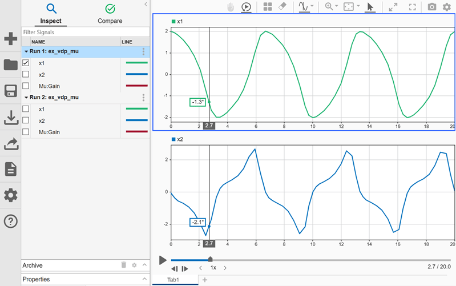
Task: Collapse Run 1: ex_vdp_mu tree arrow
Action: click(x=26, y=51)
